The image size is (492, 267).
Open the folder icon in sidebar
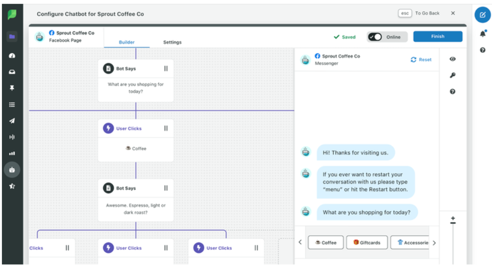tap(12, 37)
